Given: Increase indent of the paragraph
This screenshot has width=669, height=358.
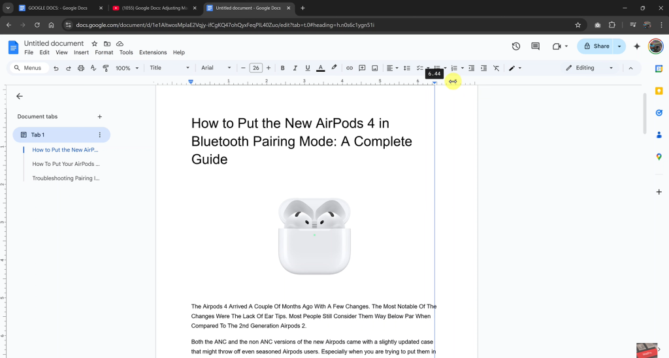Looking at the screenshot, I should pos(484,69).
